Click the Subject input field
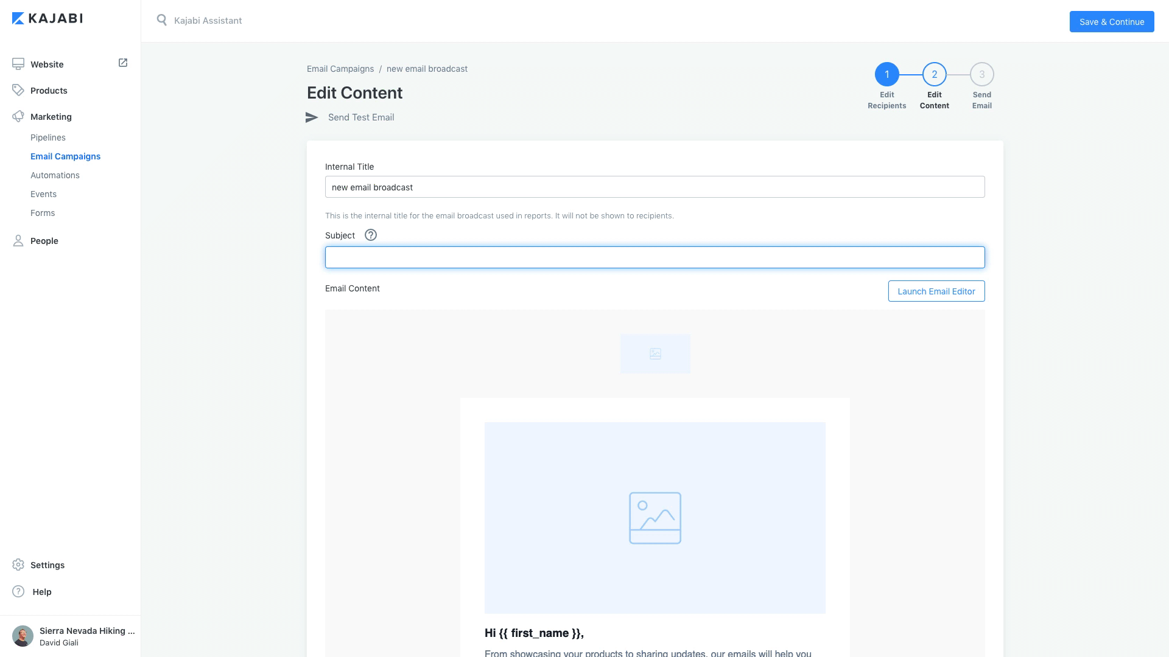 (x=655, y=257)
